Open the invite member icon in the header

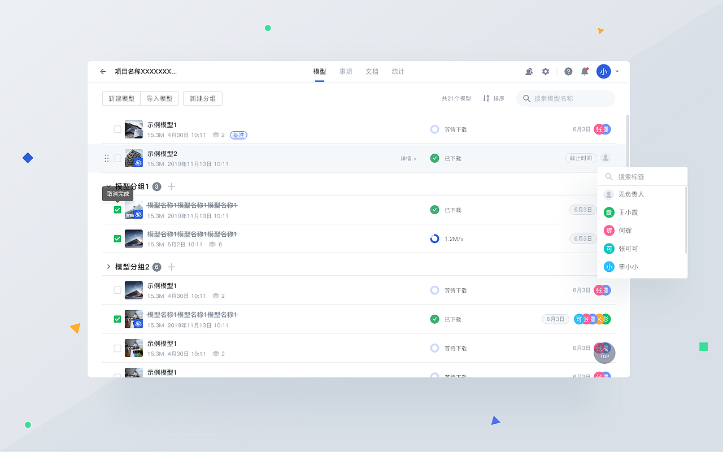529,72
